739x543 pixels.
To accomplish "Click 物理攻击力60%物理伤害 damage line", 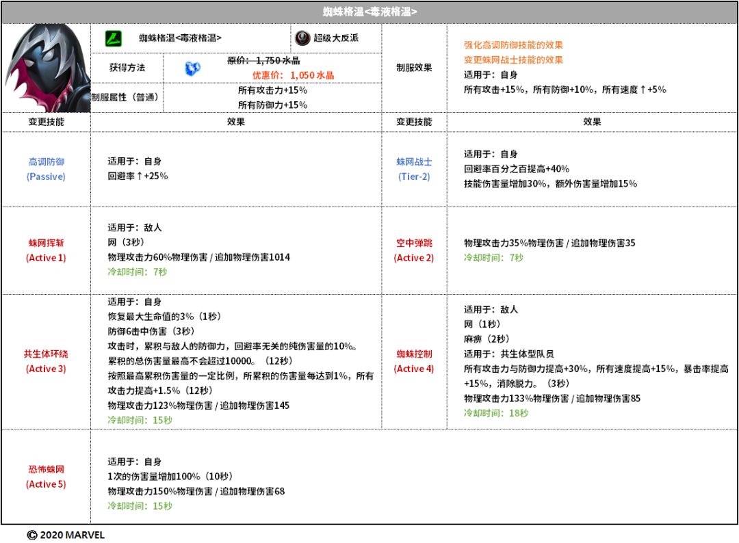I will coord(199,257).
